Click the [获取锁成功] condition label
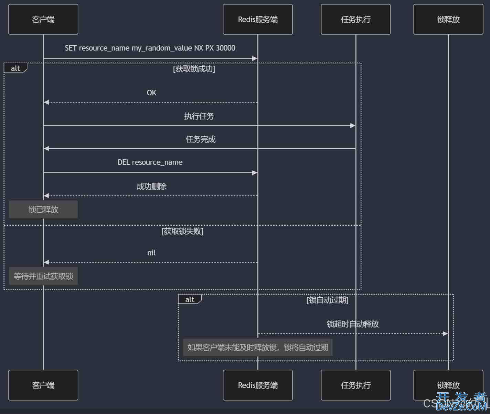This screenshot has height=414, width=490. [x=194, y=69]
